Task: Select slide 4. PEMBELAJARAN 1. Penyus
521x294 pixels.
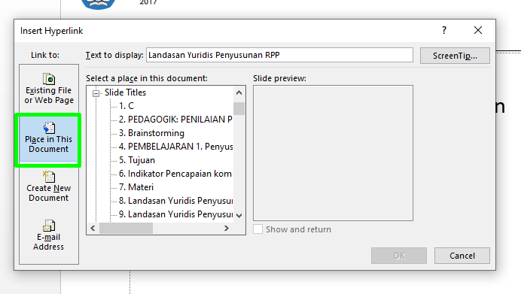Action: coord(175,147)
